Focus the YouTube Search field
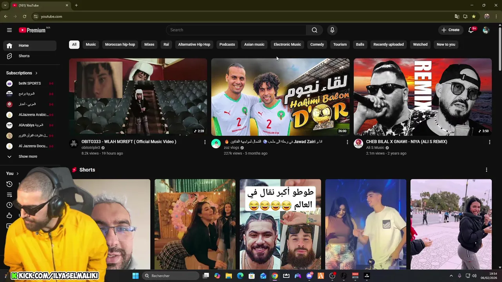This screenshot has height=282, width=502. [x=236, y=30]
